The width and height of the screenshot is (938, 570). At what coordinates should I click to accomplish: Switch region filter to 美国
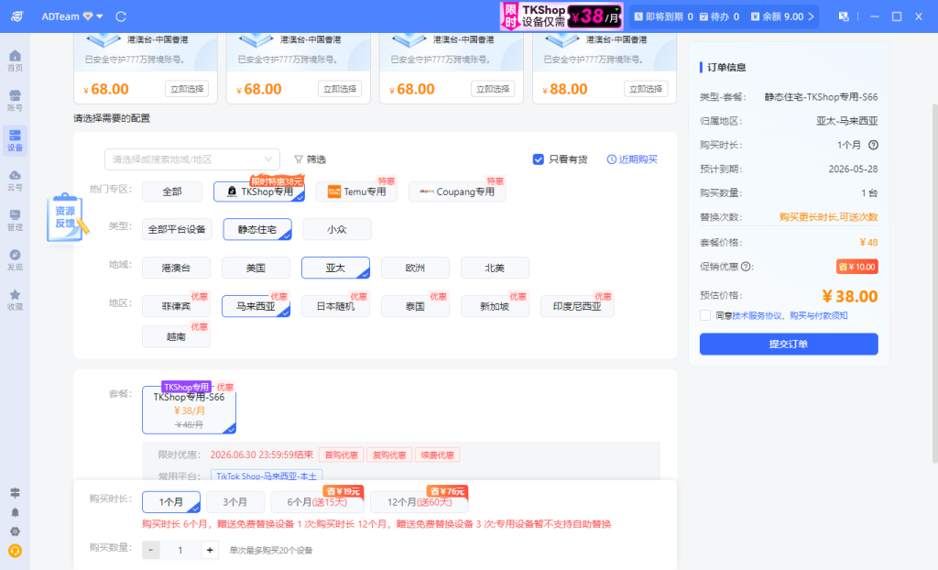[256, 268]
